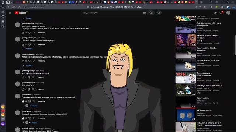Image resolution: width=236 pixels, height=132 pixels.
Task: Open the Create video icon
Action: pos(215,13)
